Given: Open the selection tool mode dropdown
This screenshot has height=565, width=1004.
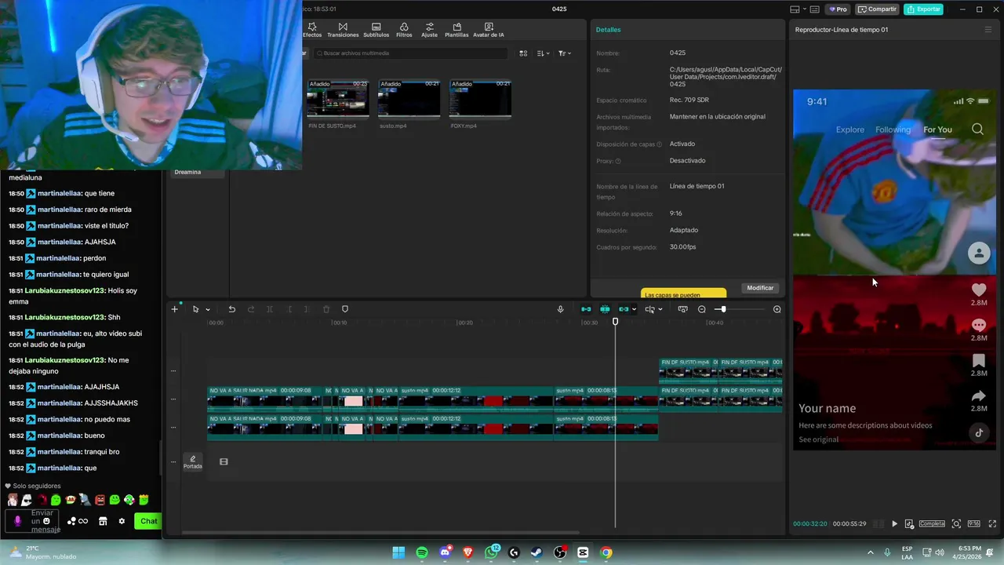Looking at the screenshot, I should point(208,309).
